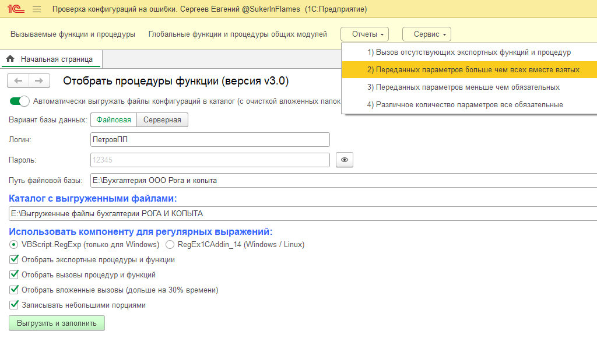Screen dimensions: 597x345
Task: Show password with the eye icon
Action: pyautogui.click(x=344, y=160)
